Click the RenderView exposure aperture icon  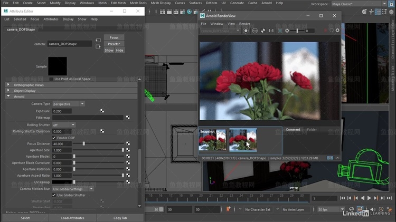[x=287, y=31]
